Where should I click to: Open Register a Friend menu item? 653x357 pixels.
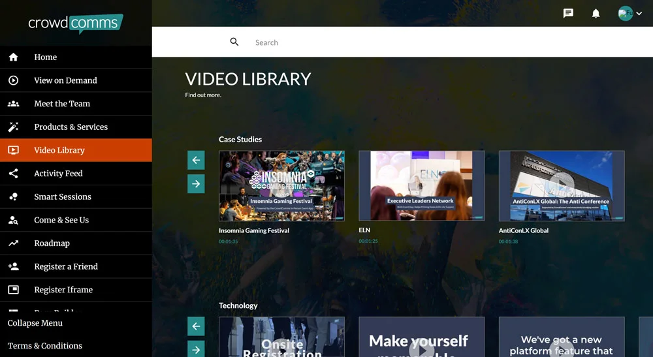pyautogui.click(x=66, y=266)
